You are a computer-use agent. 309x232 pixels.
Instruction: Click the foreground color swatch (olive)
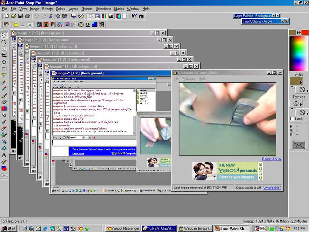click(x=293, y=33)
